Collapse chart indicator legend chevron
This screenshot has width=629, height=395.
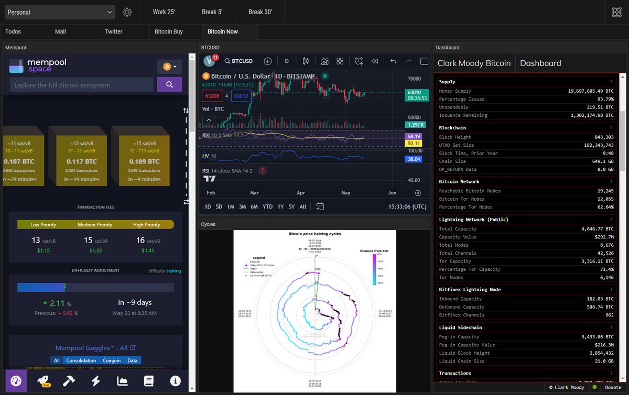(x=209, y=120)
